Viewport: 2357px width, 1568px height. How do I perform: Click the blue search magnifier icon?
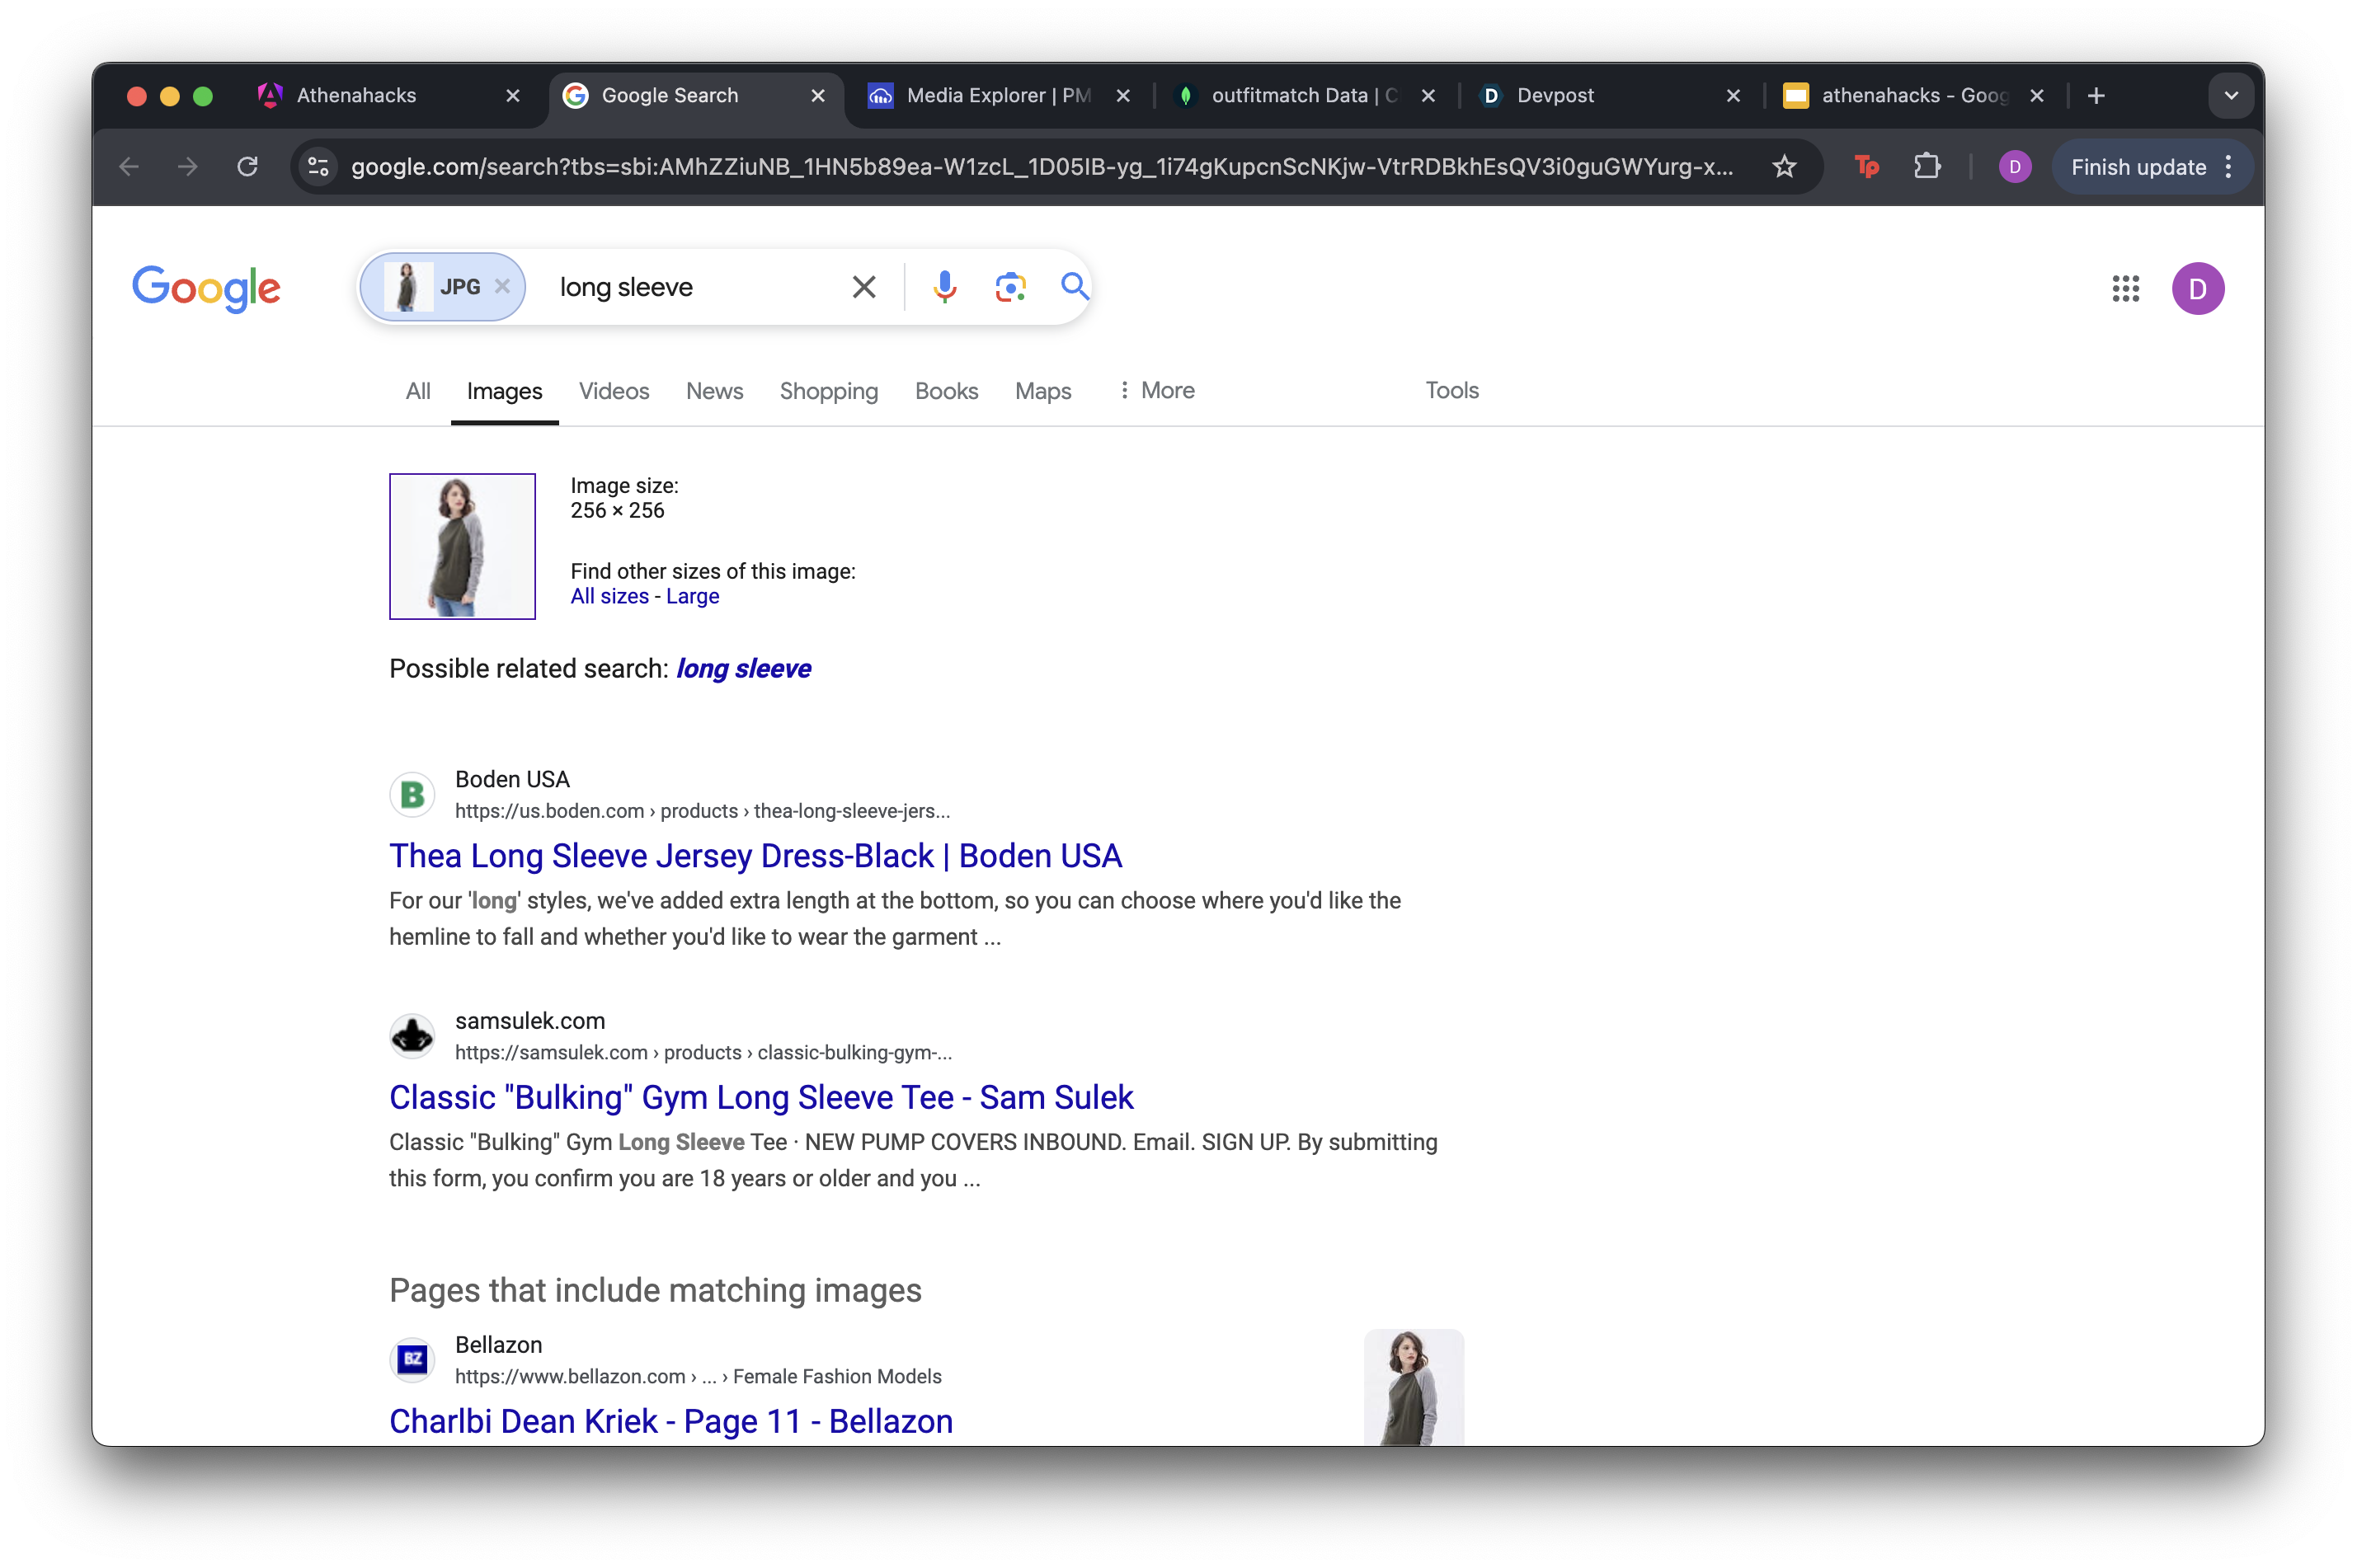pyautogui.click(x=1075, y=287)
